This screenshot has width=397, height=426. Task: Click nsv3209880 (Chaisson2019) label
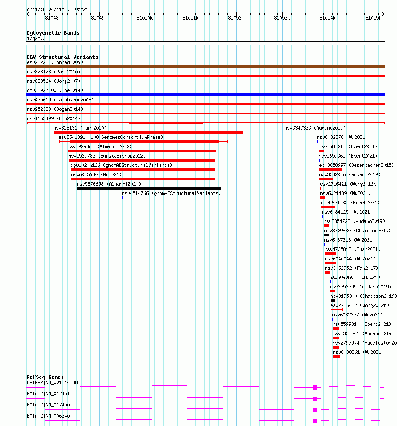[357, 231]
